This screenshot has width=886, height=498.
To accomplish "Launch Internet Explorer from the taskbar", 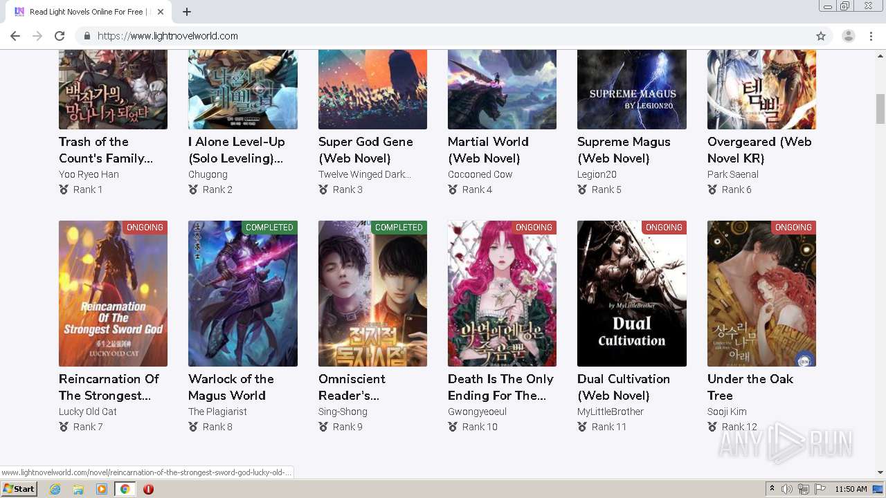I will [x=55, y=489].
